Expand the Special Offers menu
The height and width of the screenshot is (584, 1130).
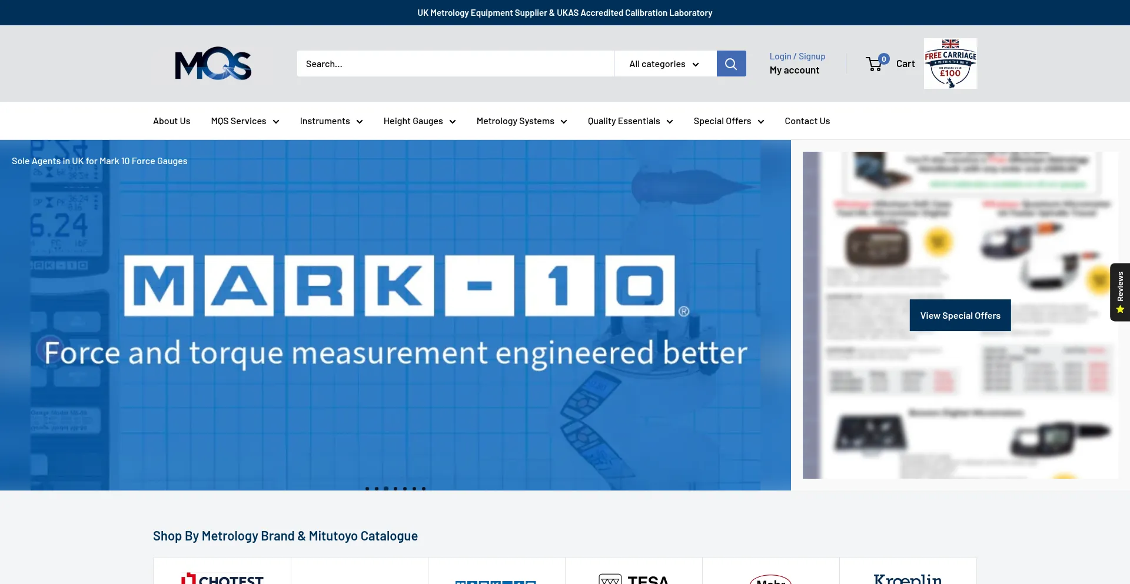pyautogui.click(x=729, y=121)
